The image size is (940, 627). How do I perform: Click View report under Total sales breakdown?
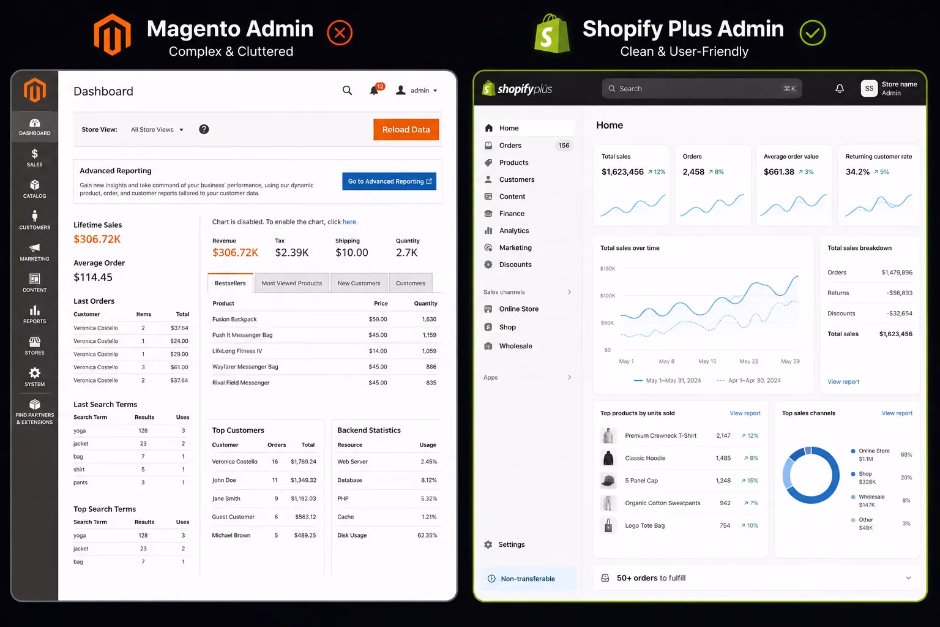point(843,381)
